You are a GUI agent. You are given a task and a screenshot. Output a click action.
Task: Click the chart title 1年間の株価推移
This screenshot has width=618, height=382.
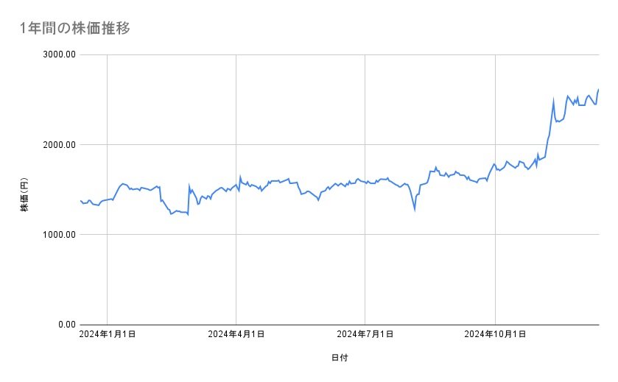[77, 29]
